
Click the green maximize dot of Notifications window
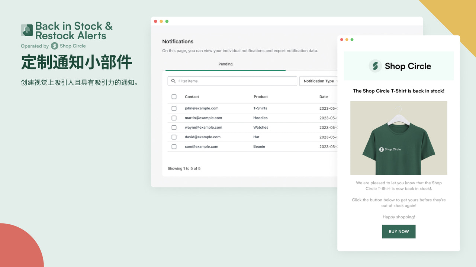coord(167,22)
